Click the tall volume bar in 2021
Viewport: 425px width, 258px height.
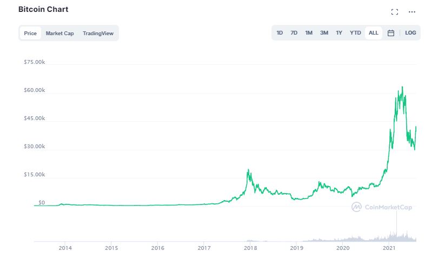click(396, 225)
